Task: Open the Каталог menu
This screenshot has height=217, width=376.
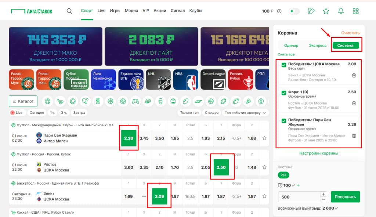Action: point(23,101)
